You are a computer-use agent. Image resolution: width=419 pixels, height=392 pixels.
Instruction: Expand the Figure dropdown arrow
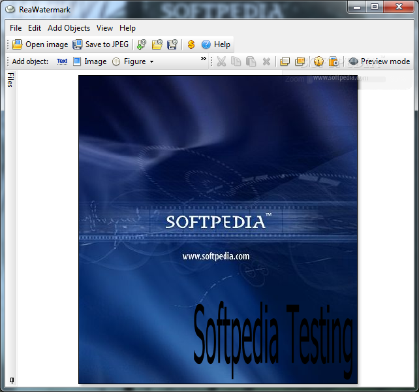(152, 62)
